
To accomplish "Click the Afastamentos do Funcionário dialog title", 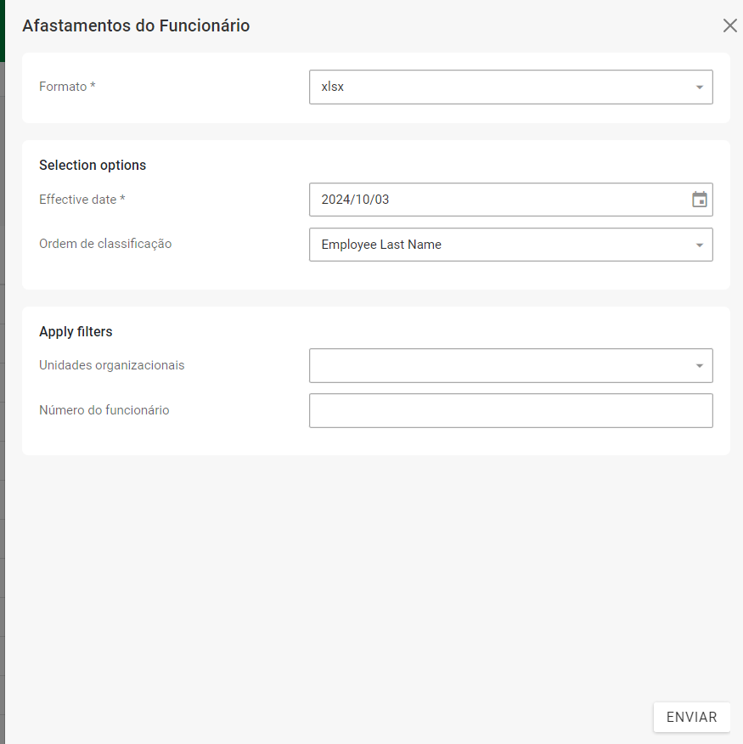I will pos(136,25).
